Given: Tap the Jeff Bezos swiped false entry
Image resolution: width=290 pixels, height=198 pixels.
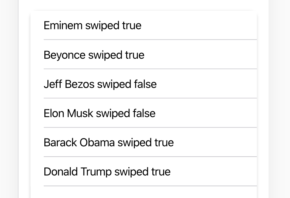Looking at the screenshot, I should click(x=144, y=83).
